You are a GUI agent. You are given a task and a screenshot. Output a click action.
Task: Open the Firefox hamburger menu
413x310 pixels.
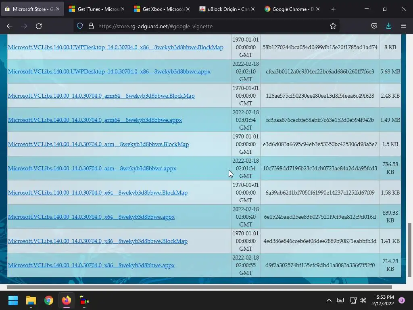pyautogui.click(x=403, y=26)
